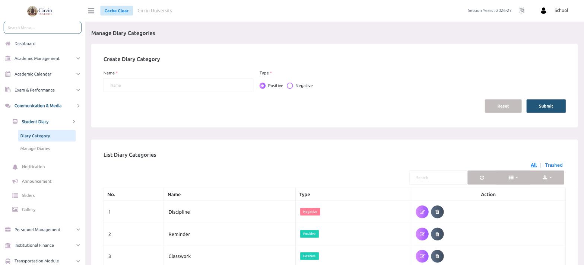Click the Academic Management building icon

(x=8, y=58)
